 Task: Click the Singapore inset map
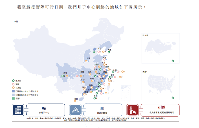[160, 48]
